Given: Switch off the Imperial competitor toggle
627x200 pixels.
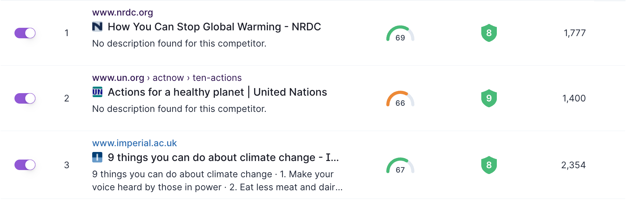Looking at the screenshot, I should 25,165.
